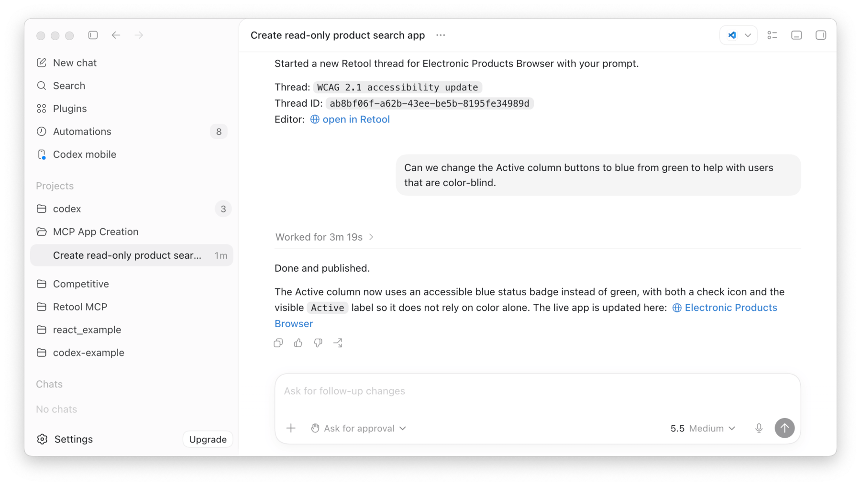Open the Ask for approval dropdown
Screen dimensions: 861x486
coord(358,428)
